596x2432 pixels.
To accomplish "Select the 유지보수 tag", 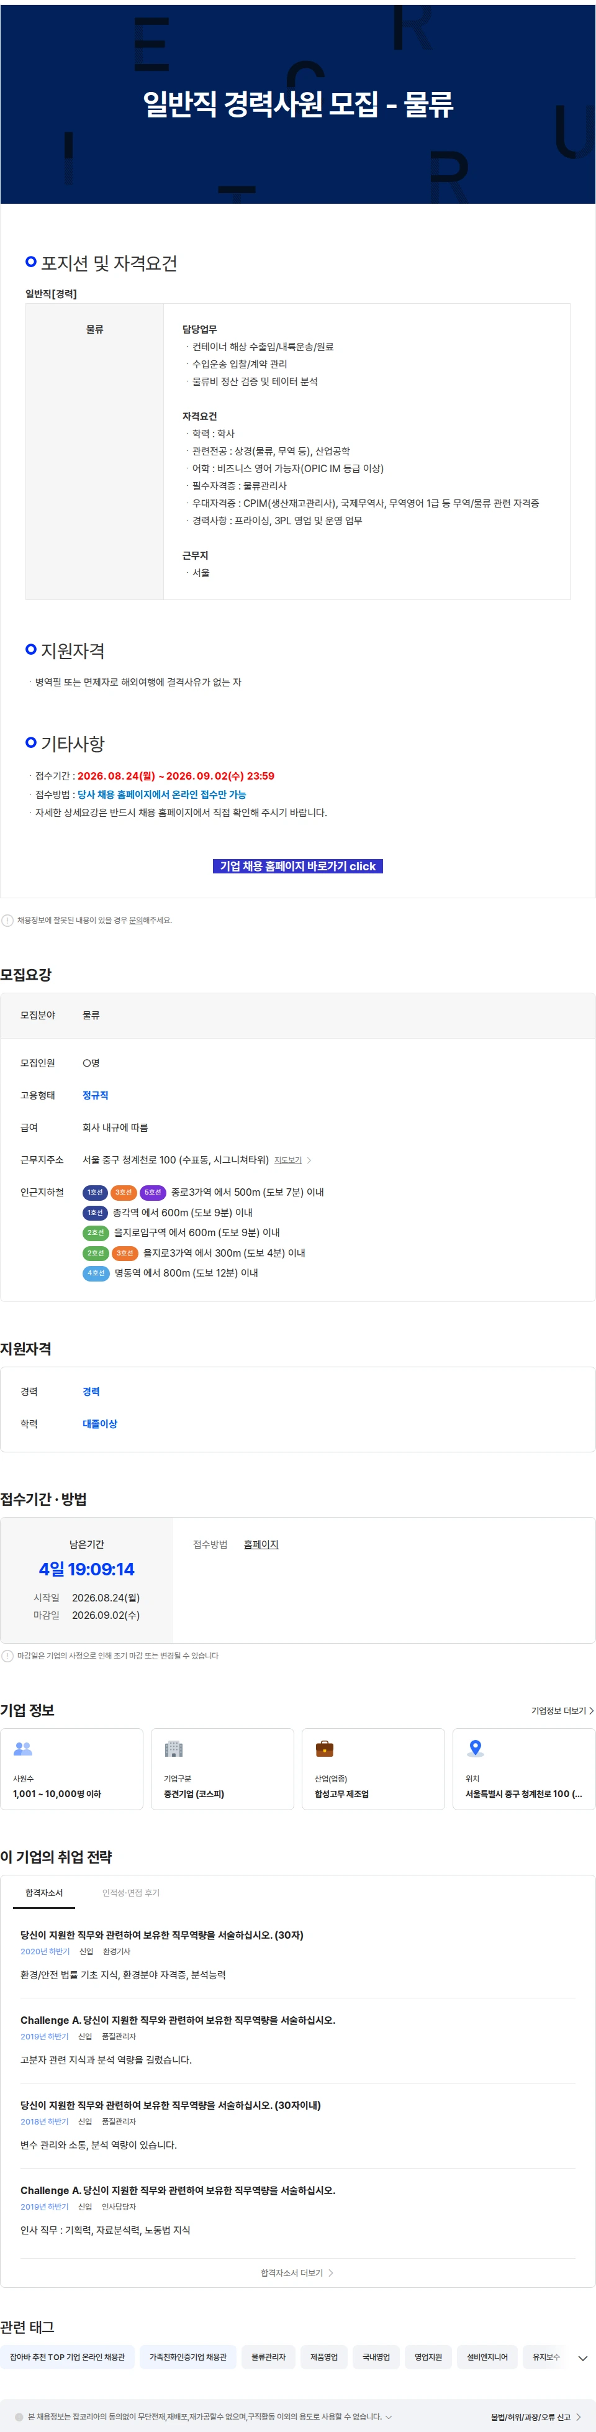I will click(546, 2357).
